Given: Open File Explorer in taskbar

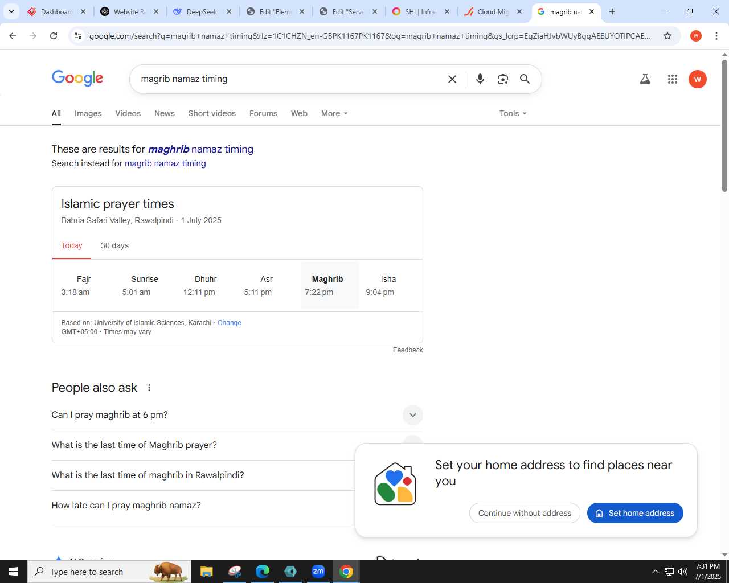Looking at the screenshot, I should (x=206, y=572).
